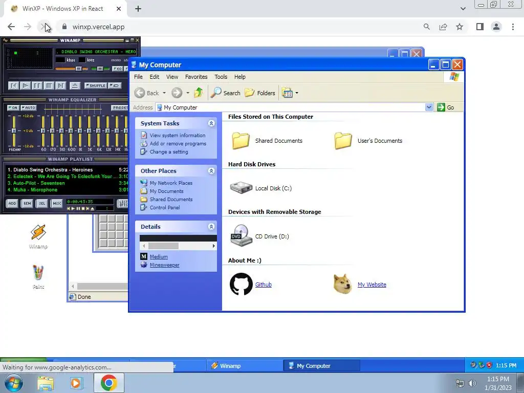Click Add or remove programs
The height and width of the screenshot is (393, 524).
tap(178, 144)
